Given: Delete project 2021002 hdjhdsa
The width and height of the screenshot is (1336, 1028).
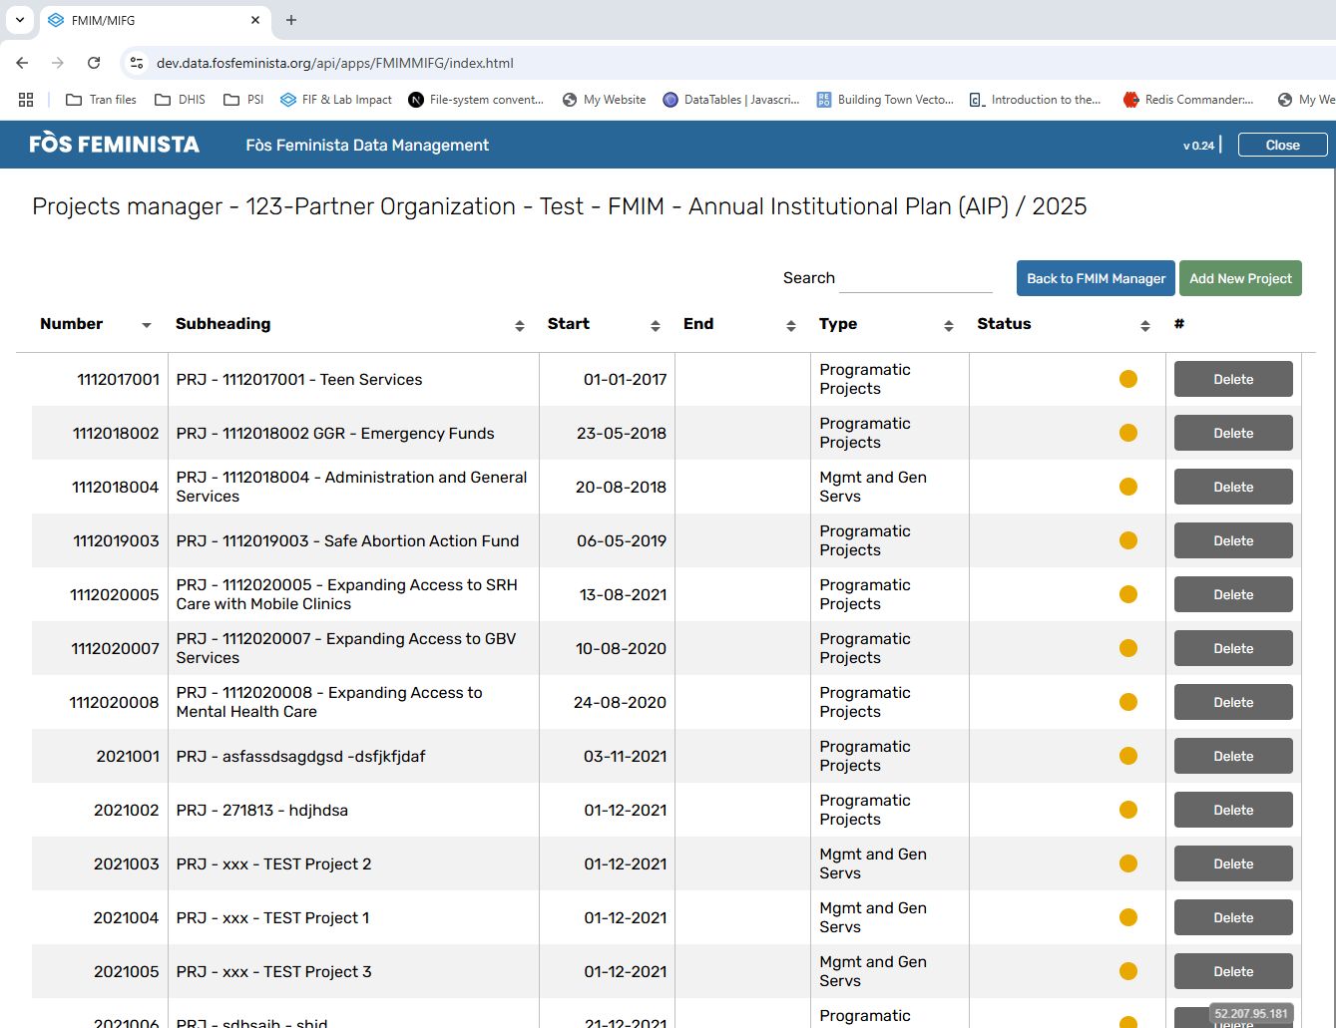Looking at the screenshot, I should pyautogui.click(x=1233, y=810).
